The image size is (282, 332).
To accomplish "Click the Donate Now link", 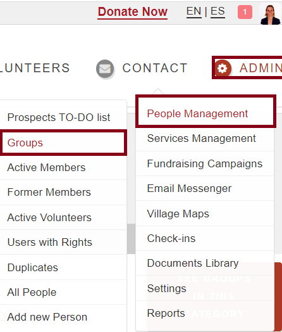I will click(x=132, y=12).
